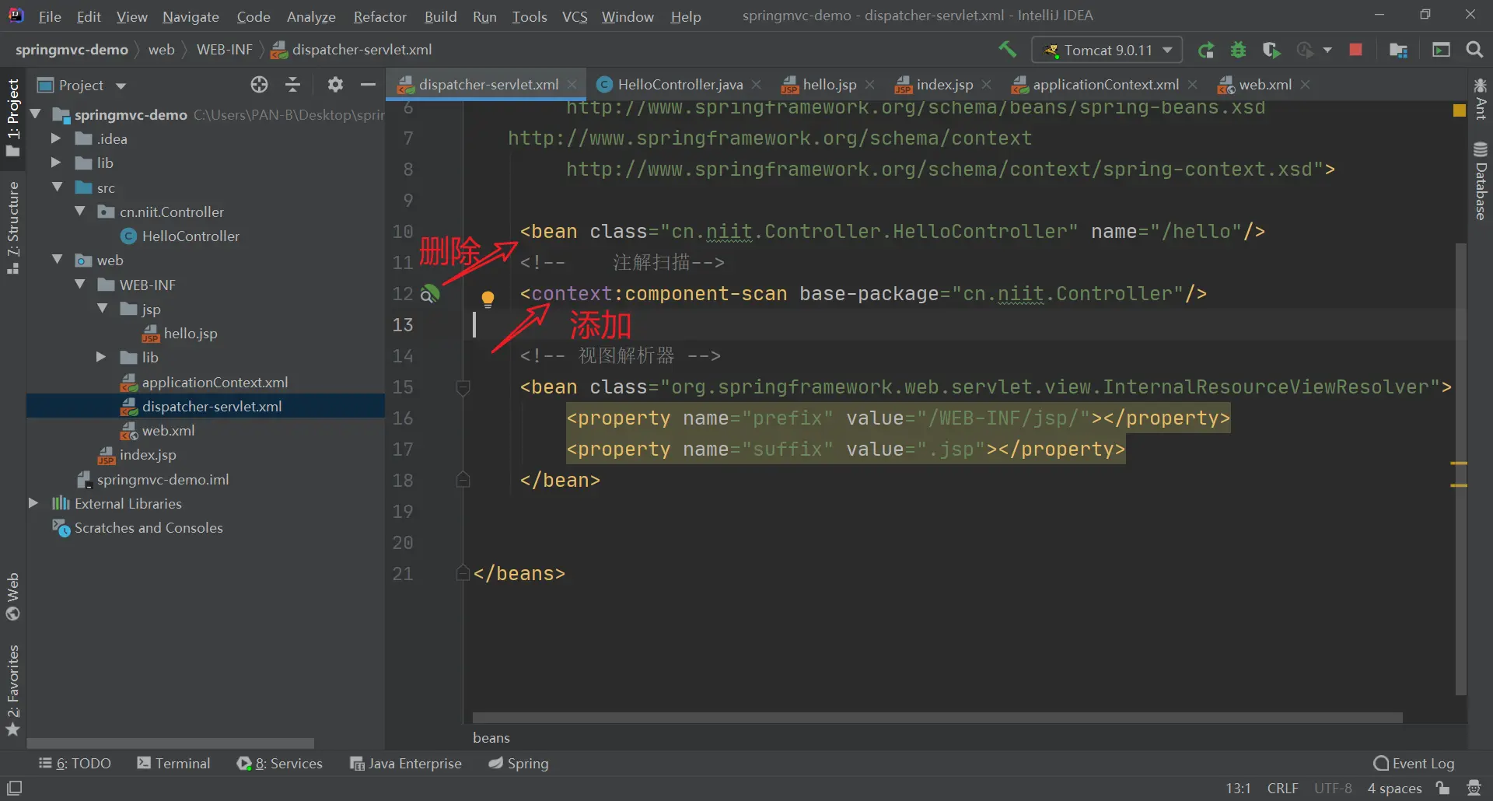This screenshot has width=1493, height=801.
Task: Click the Debug bug icon
Action: 1238,50
